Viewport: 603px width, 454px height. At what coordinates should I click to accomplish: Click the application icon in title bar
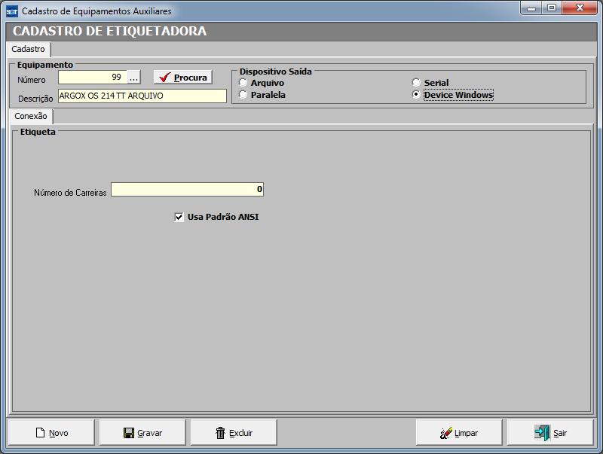tap(11, 11)
